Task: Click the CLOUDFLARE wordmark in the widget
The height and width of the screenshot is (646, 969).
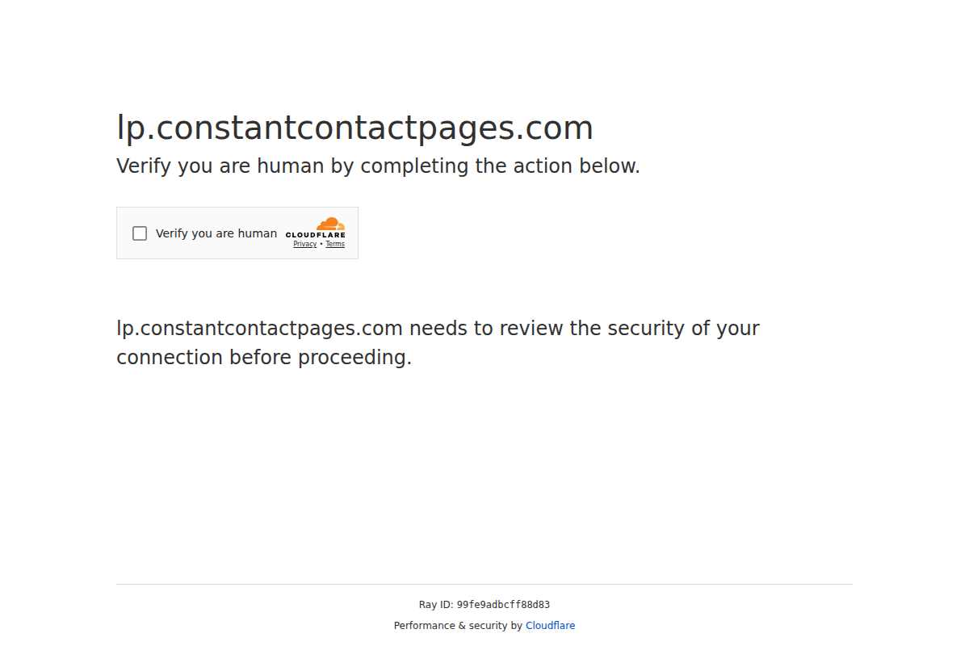Action: [x=315, y=235]
